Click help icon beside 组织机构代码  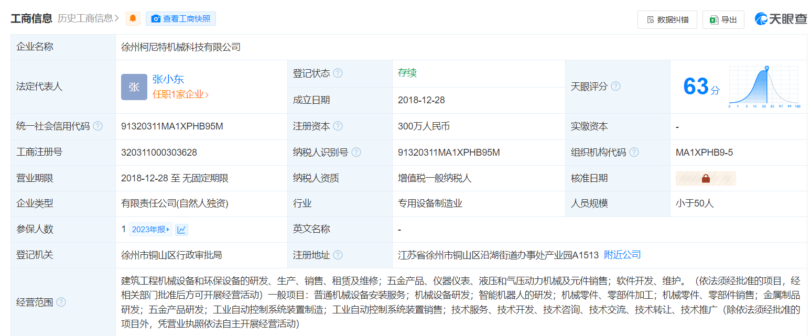tap(634, 153)
